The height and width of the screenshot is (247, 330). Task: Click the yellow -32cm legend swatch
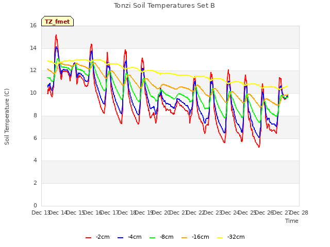[220, 238]
